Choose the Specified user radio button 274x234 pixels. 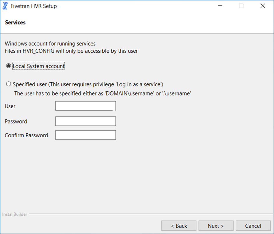(x=8, y=84)
